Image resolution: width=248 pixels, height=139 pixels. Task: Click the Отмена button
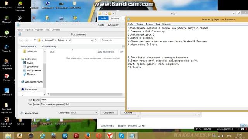128,112
